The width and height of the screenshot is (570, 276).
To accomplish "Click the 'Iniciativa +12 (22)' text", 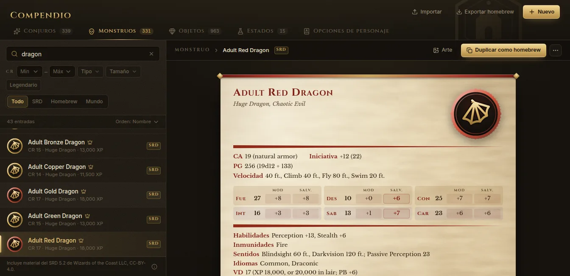I will point(335,156).
